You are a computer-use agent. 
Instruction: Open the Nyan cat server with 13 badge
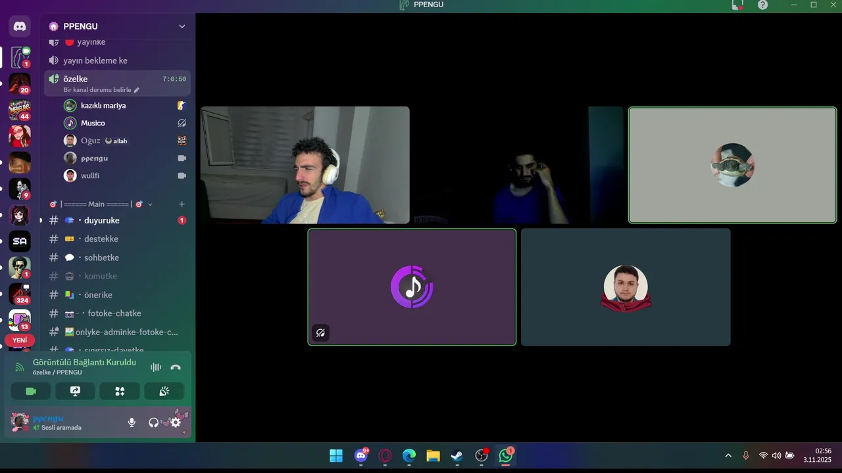pyautogui.click(x=20, y=320)
